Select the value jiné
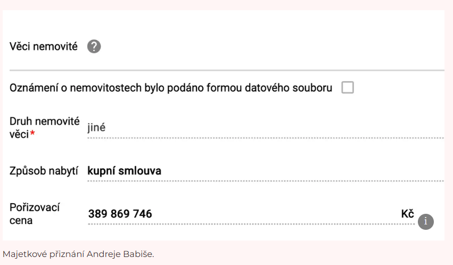 coord(96,127)
